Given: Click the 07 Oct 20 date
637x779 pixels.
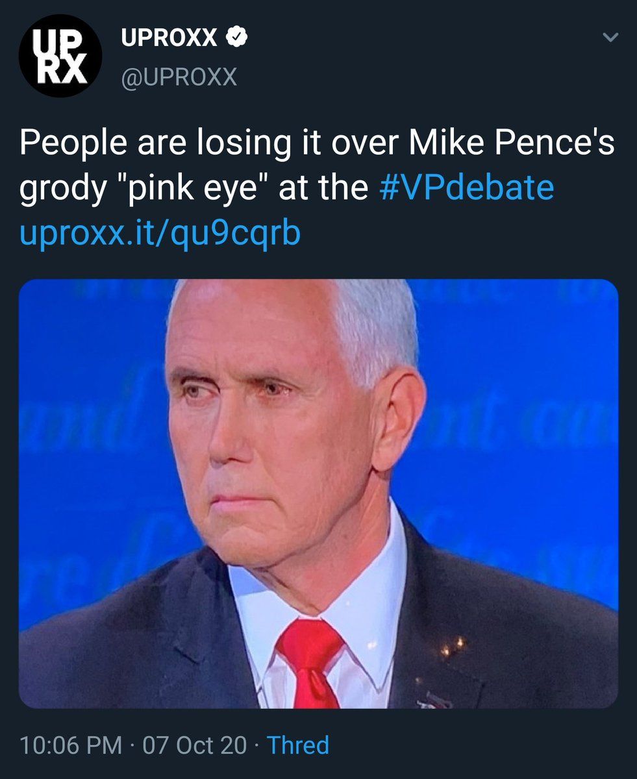Looking at the screenshot, I should click(194, 745).
